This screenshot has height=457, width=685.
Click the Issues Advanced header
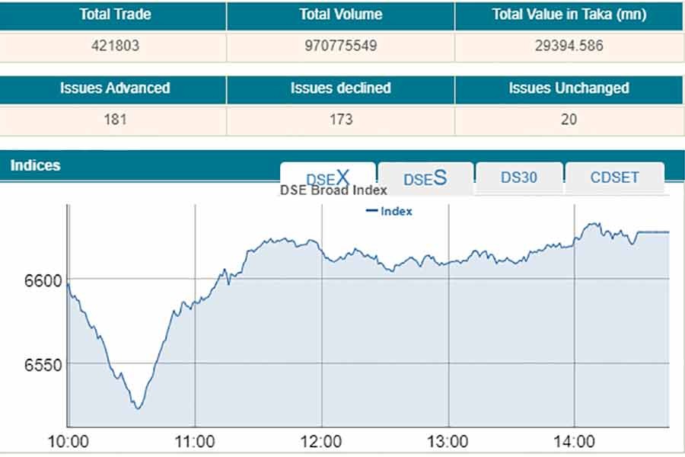click(x=113, y=88)
